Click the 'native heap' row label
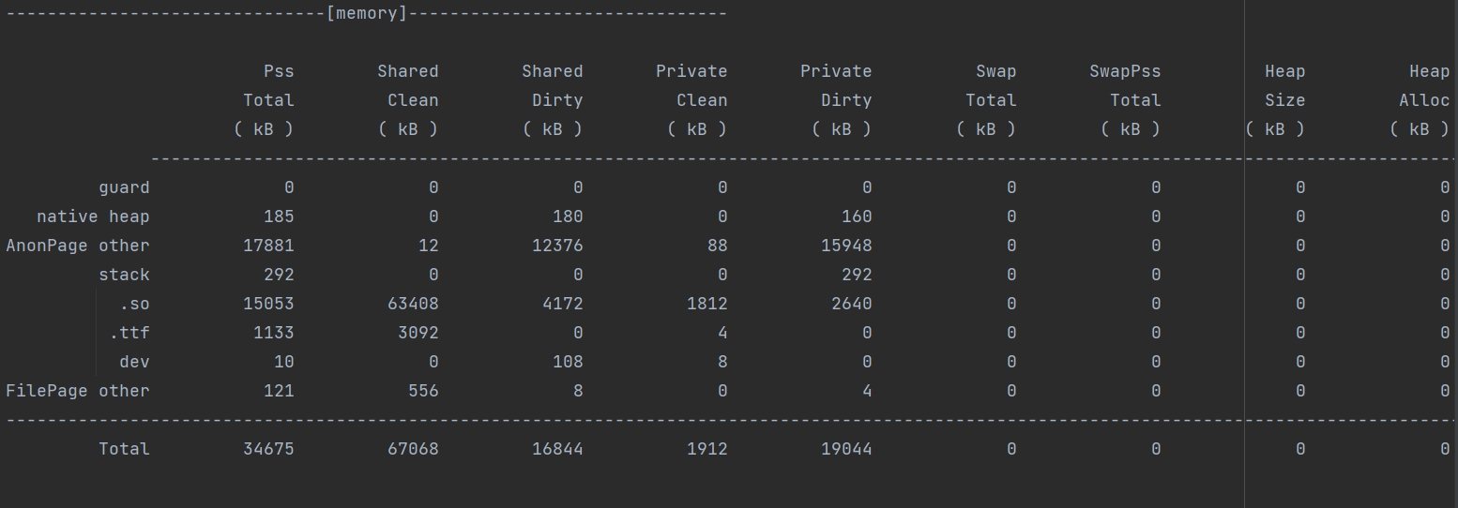This screenshot has height=508, width=1458. click(93, 217)
